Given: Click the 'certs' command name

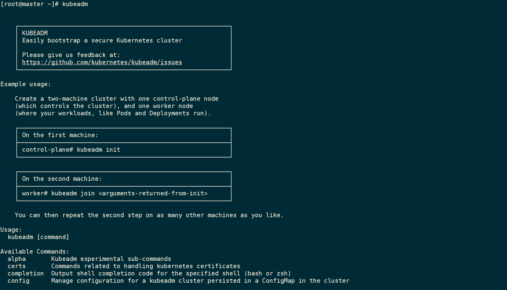Looking at the screenshot, I should click(17, 266).
